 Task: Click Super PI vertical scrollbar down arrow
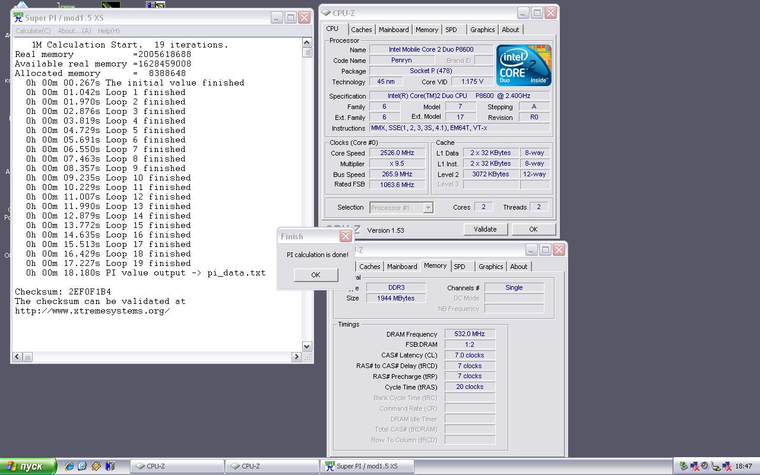307,346
